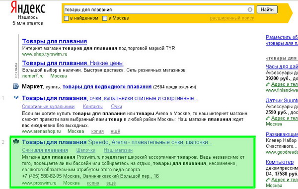
Task: Open the 'Наш магазин' sitelink
Action: (118, 150)
